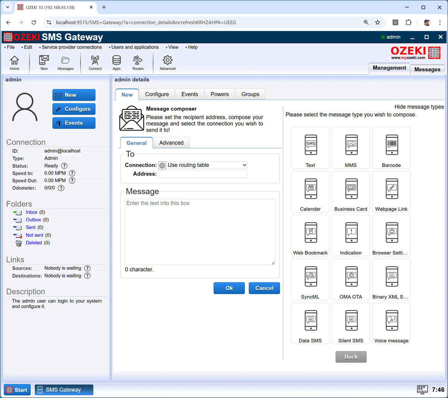Viewport: 448px width, 398px height.
Task: Select the Barcode message type
Action: pyautogui.click(x=391, y=148)
